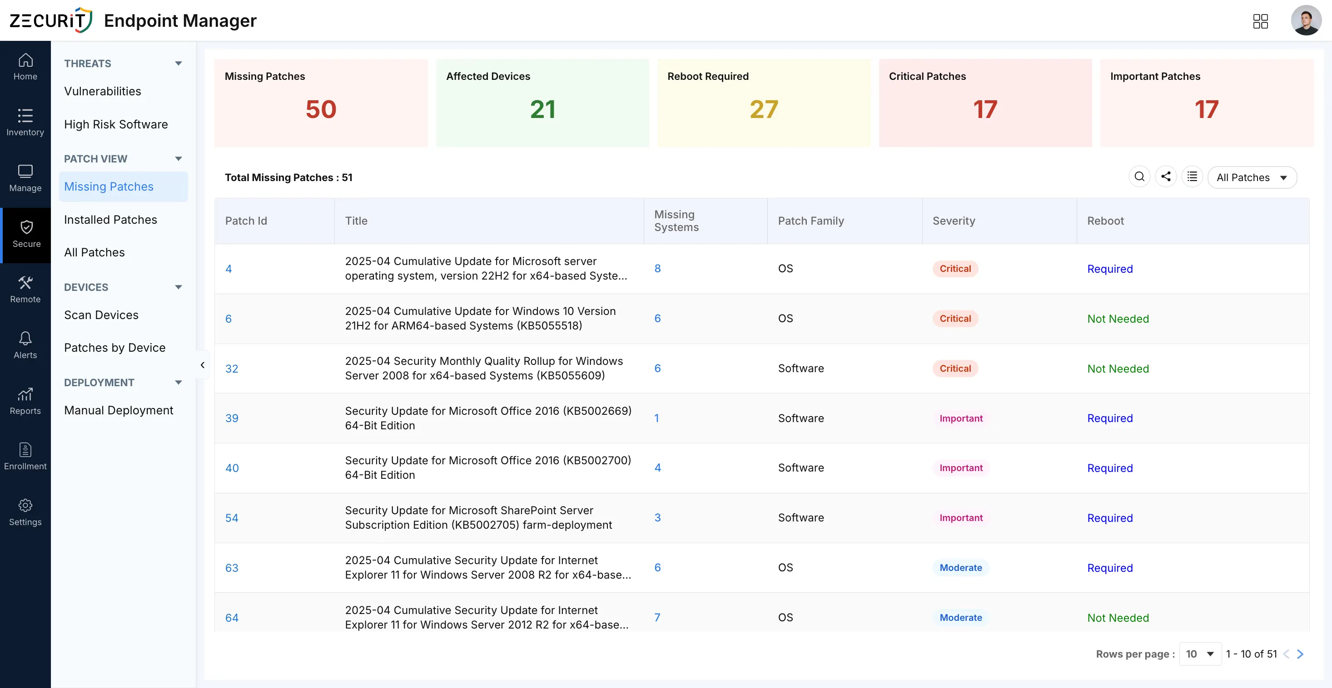
Task: Click Not Needed status for patch 32
Action: (x=1118, y=369)
